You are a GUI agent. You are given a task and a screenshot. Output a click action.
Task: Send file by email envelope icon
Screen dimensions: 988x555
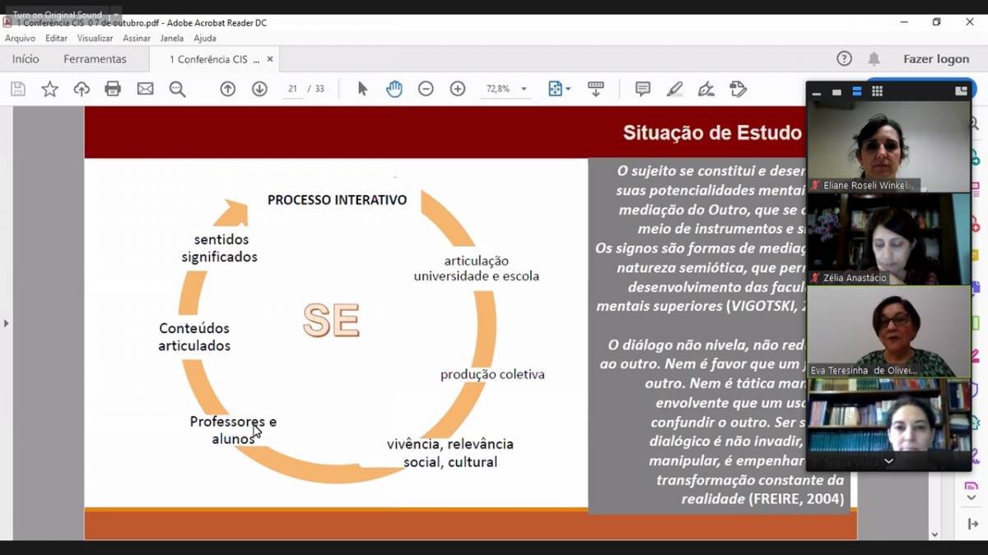point(145,89)
